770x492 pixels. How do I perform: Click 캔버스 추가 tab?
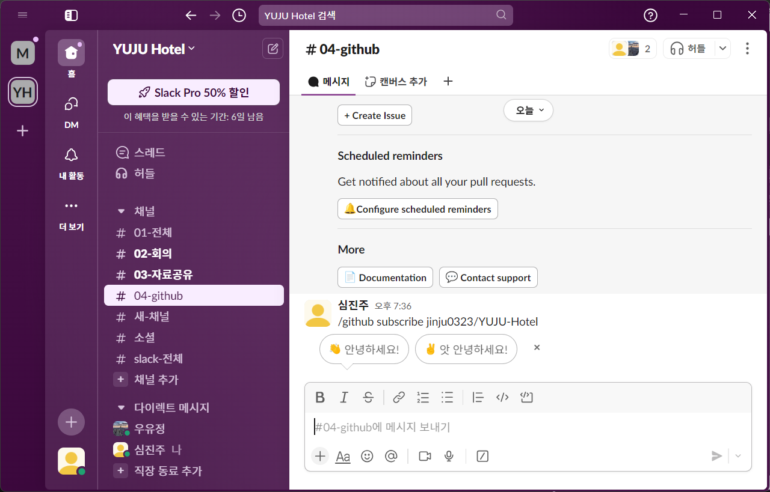[x=396, y=82]
